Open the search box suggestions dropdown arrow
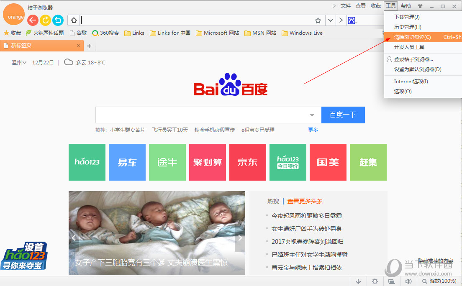This screenshot has height=286, width=462. coord(312,115)
